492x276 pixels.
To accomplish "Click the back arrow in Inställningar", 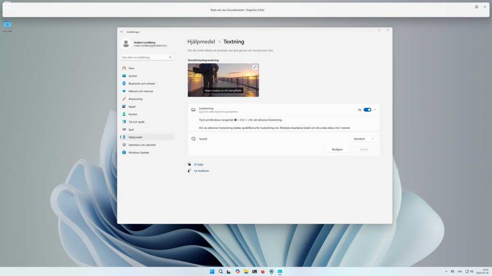I will click(x=122, y=32).
